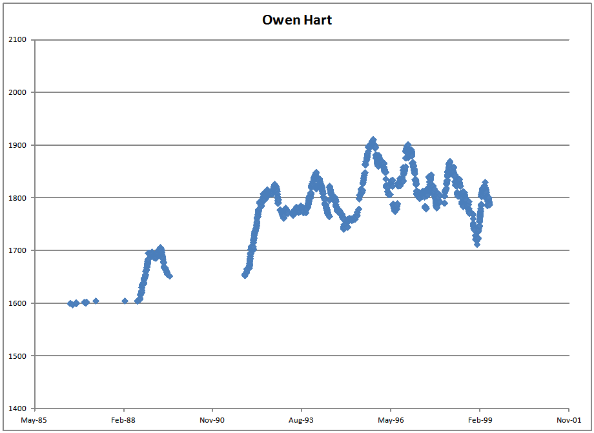
Task: Select the 1900 vertical axis label
Action: pos(17,145)
